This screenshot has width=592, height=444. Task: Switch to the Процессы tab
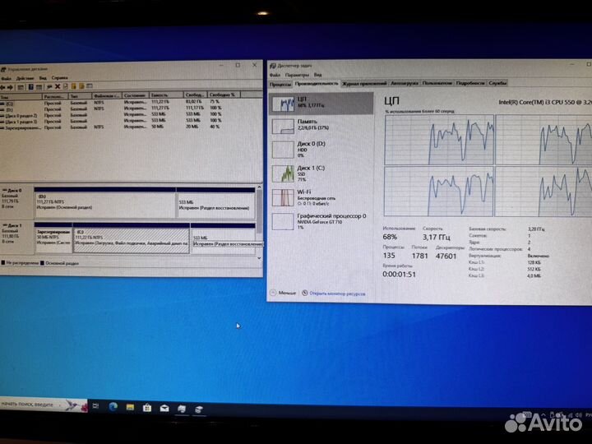click(280, 84)
